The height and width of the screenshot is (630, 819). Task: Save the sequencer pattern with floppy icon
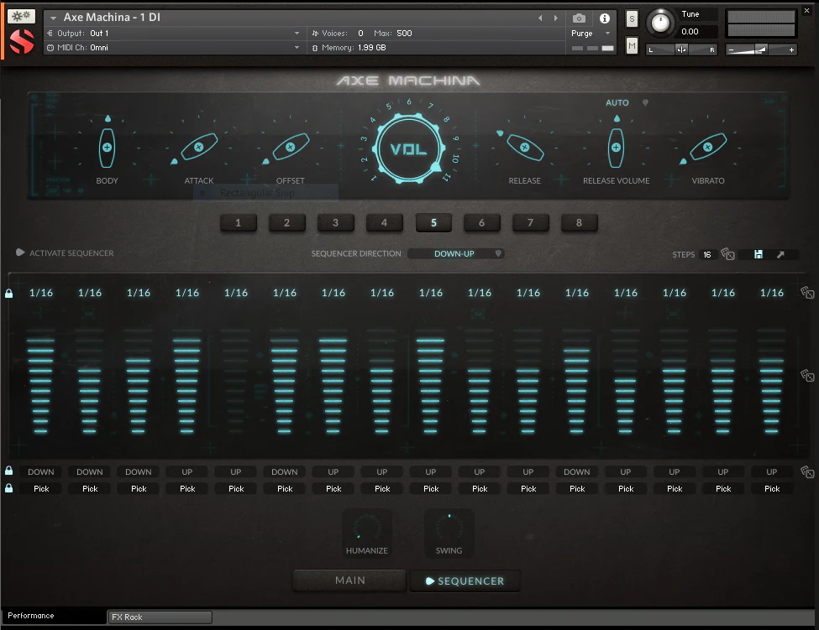[x=759, y=254]
